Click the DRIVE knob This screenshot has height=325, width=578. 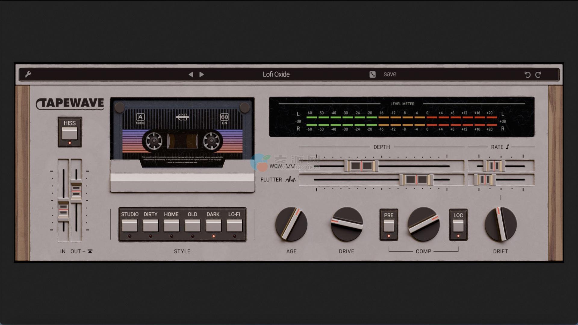(346, 224)
